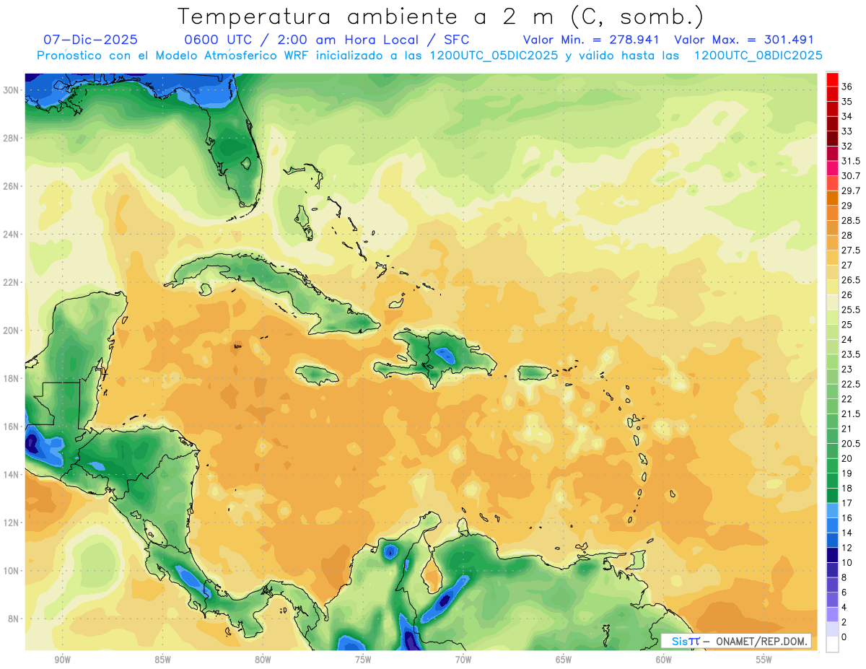866x669 pixels.
Task: Click the white bottom swatch below legend value 0
Action: click(832, 644)
